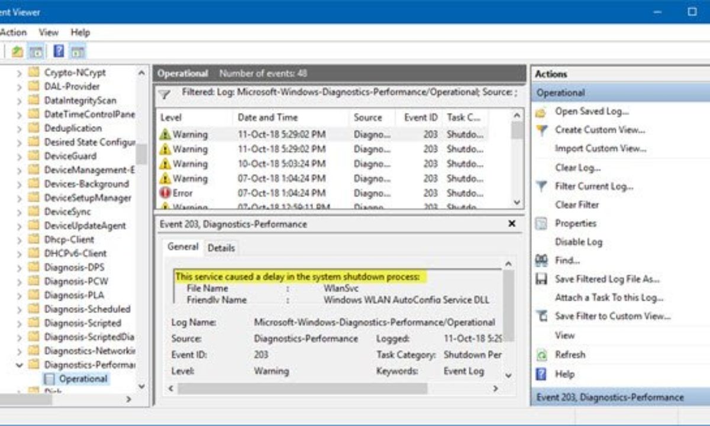Viewport: 710px width, 426px height.
Task: Collapse the Diagnostics-Performance tree node
Action: tap(20, 365)
